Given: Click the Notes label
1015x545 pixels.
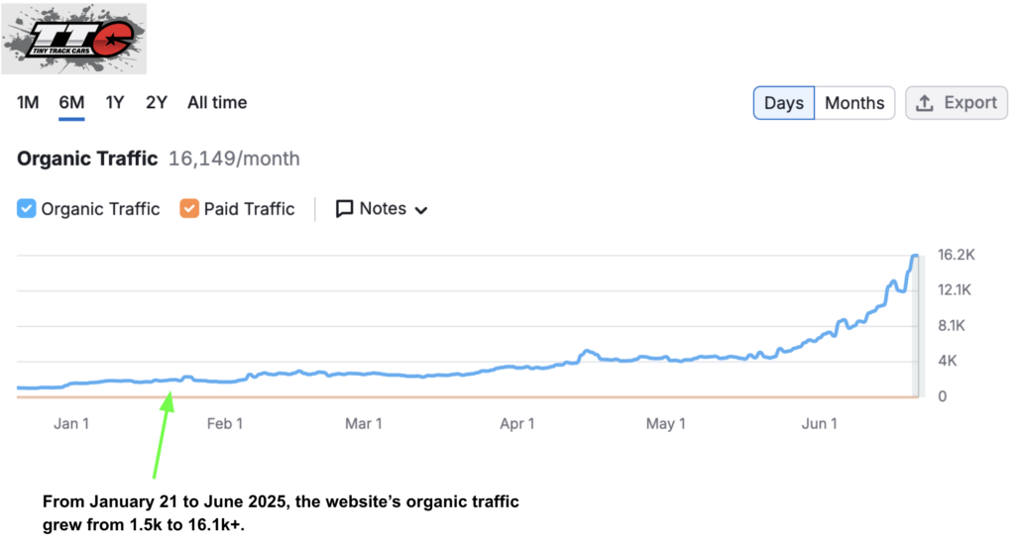Looking at the screenshot, I should [383, 208].
